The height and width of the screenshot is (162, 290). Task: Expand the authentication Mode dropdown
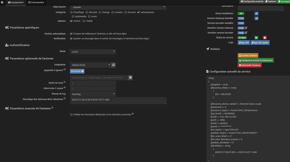(93, 51)
